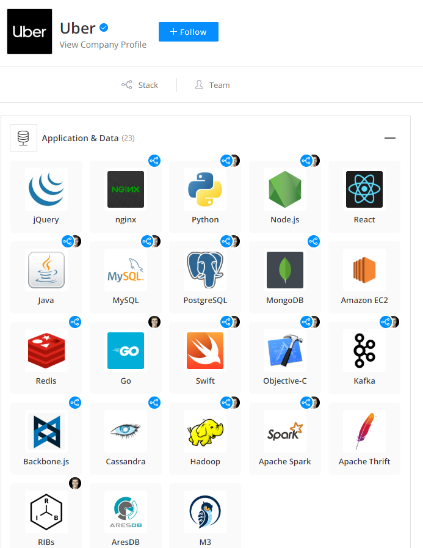Click the Swift bird icon
423x548 pixels.
[205, 351]
